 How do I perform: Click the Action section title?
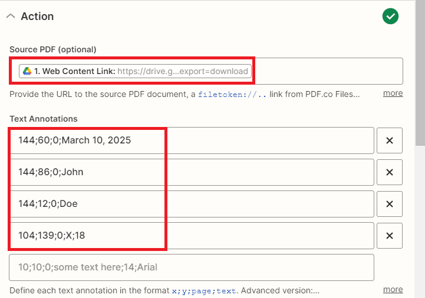[x=37, y=16]
